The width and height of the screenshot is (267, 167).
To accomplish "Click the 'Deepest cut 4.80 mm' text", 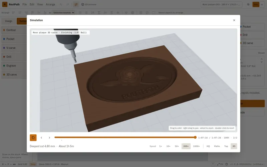I will [42, 146].
